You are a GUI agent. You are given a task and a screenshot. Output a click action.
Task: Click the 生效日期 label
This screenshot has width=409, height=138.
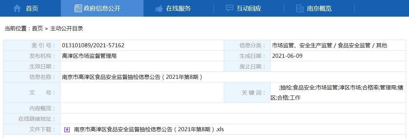[x=42, y=66]
